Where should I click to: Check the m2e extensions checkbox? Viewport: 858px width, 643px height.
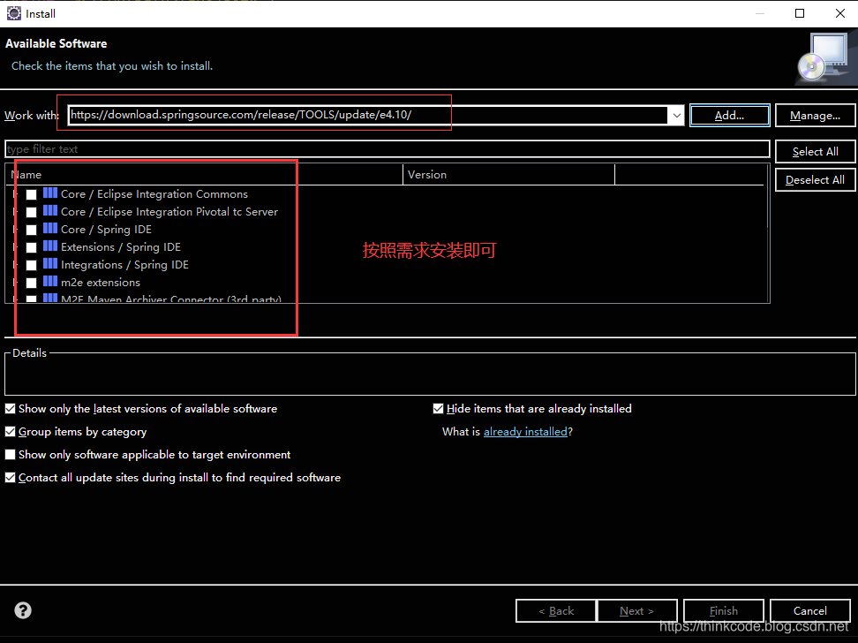(x=31, y=283)
